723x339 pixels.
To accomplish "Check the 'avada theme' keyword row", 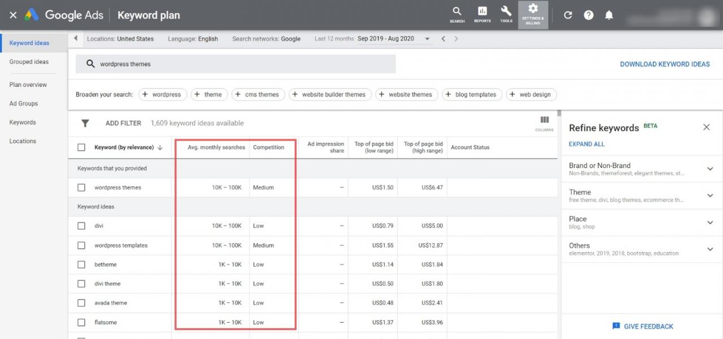I will (x=81, y=303).
